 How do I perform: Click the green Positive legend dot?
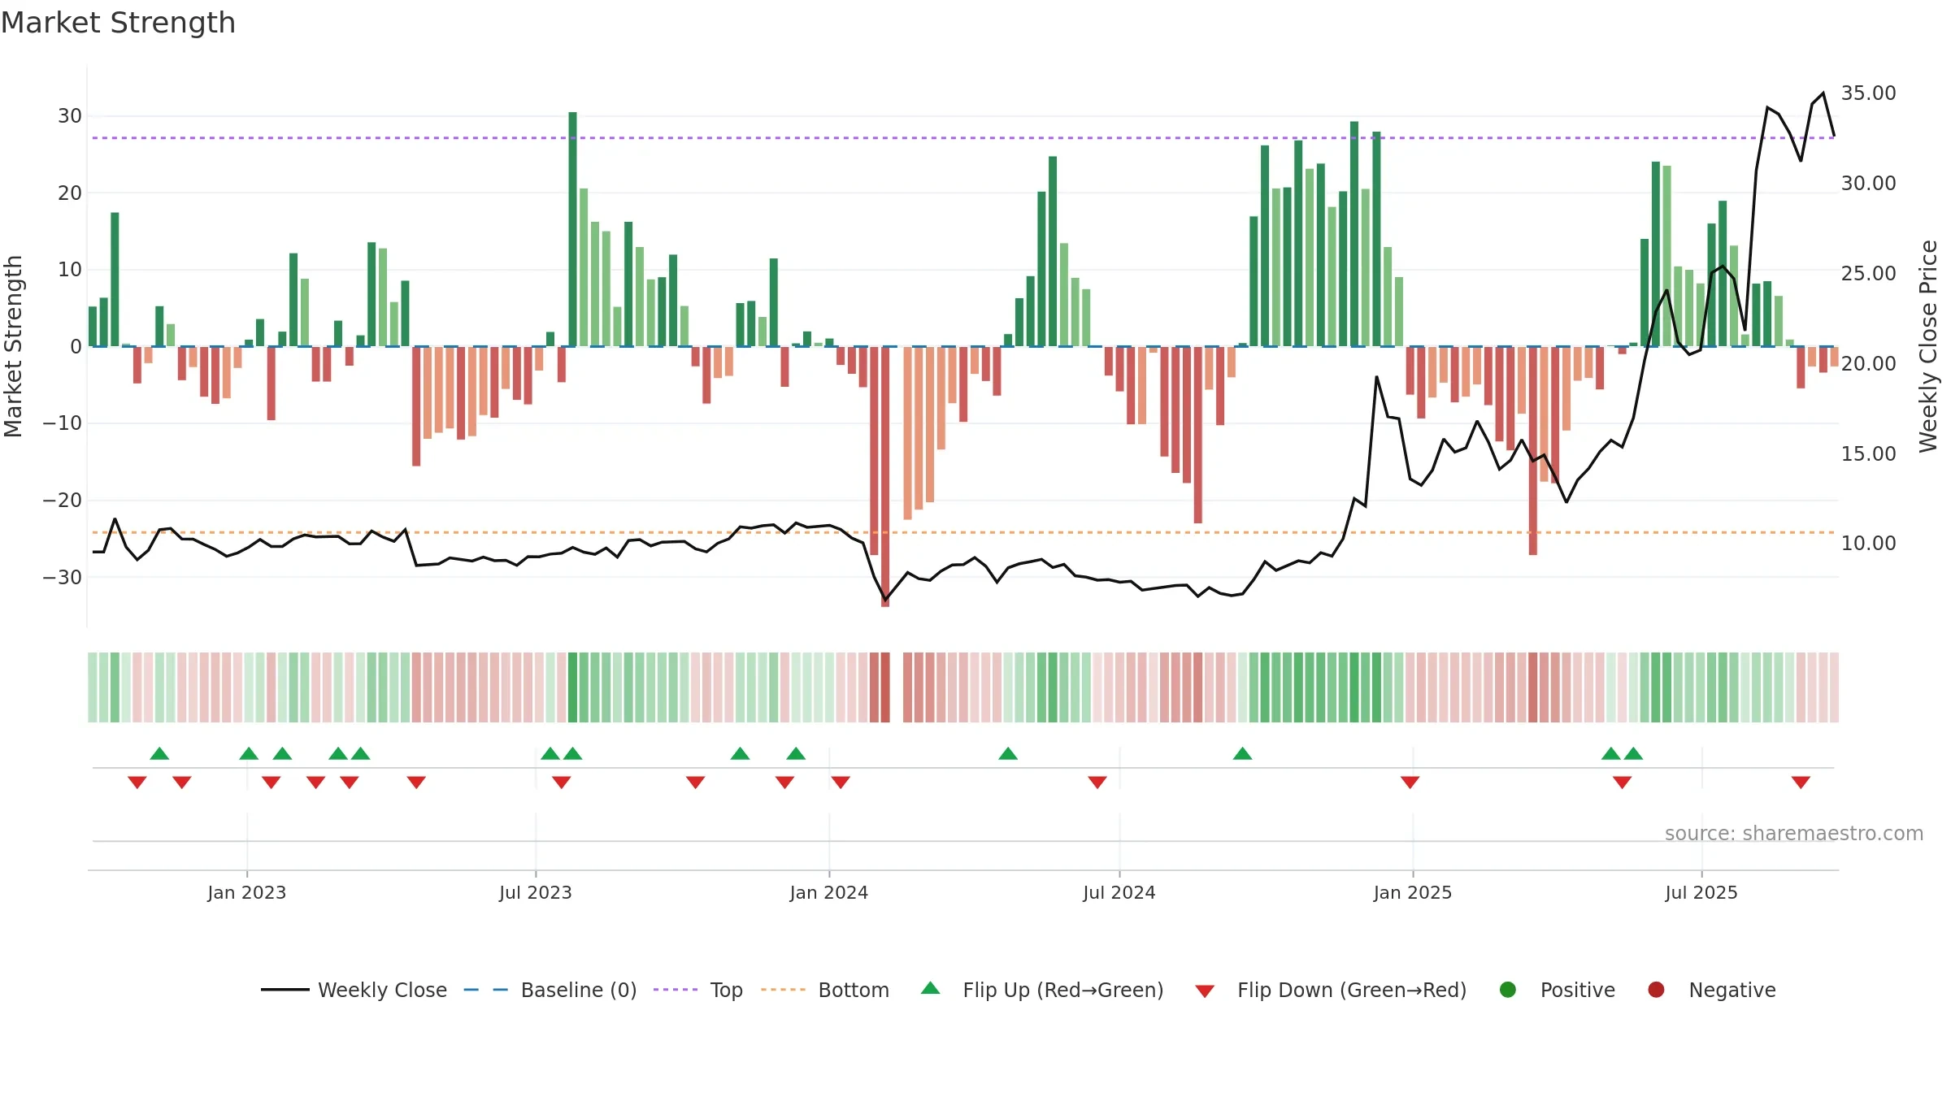1507,989
